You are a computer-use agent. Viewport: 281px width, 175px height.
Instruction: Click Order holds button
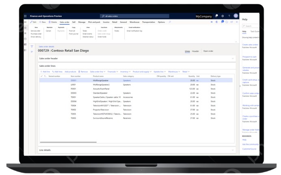102,37
